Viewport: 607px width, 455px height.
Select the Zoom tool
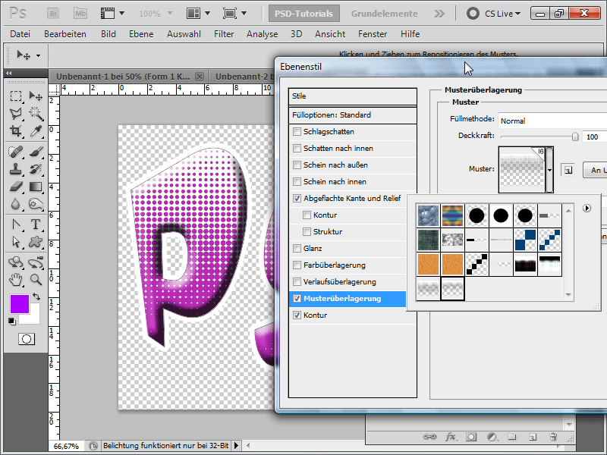click(36, 279)
